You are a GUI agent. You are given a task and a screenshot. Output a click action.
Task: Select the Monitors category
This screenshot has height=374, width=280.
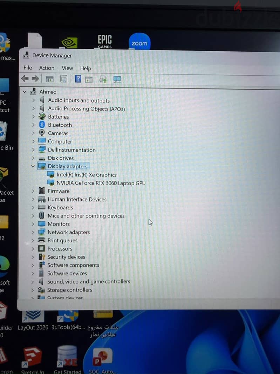click(59, 224)
